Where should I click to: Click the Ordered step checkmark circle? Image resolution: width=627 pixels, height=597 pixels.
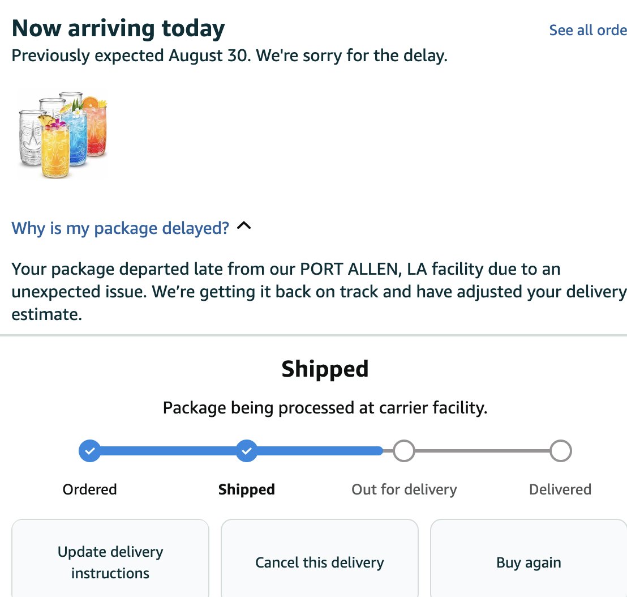(90, 451)
